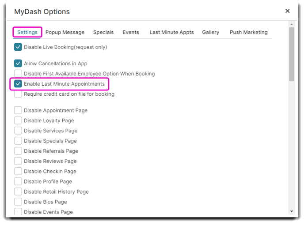304x229 pixels.
Task: Check Disable Bios Page box
Action: click(x=18, y=202)
